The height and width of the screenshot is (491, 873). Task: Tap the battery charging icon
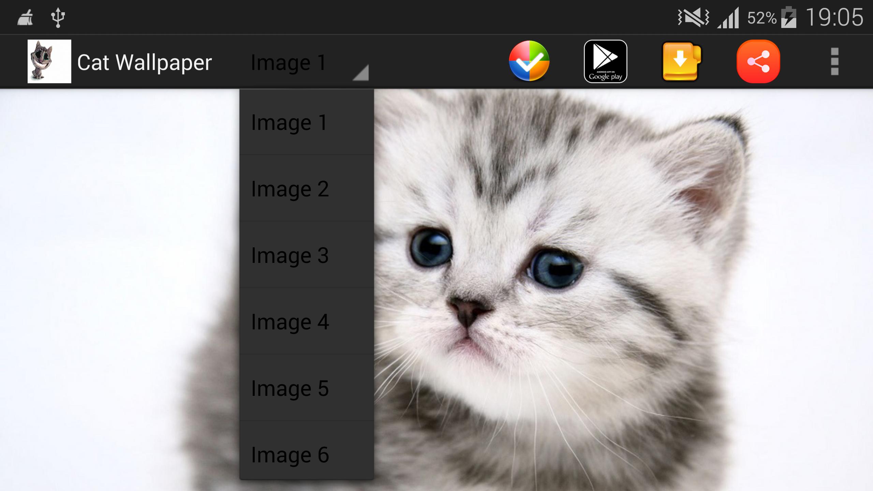[789, 17]
